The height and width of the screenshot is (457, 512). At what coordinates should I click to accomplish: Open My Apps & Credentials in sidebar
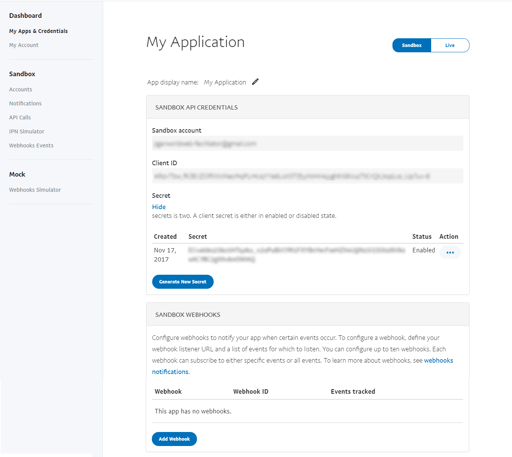point(38,31)
